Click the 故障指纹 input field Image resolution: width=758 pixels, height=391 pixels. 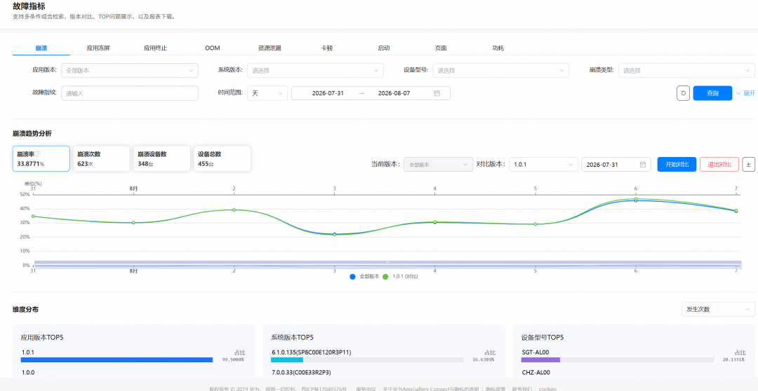130,93
